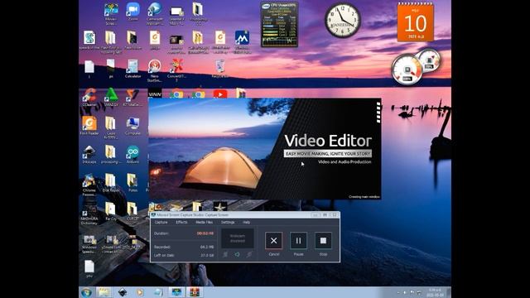Toggle the microphone capture icon
The width and height of the screenshot is (530, 298).
click(249, 254)
